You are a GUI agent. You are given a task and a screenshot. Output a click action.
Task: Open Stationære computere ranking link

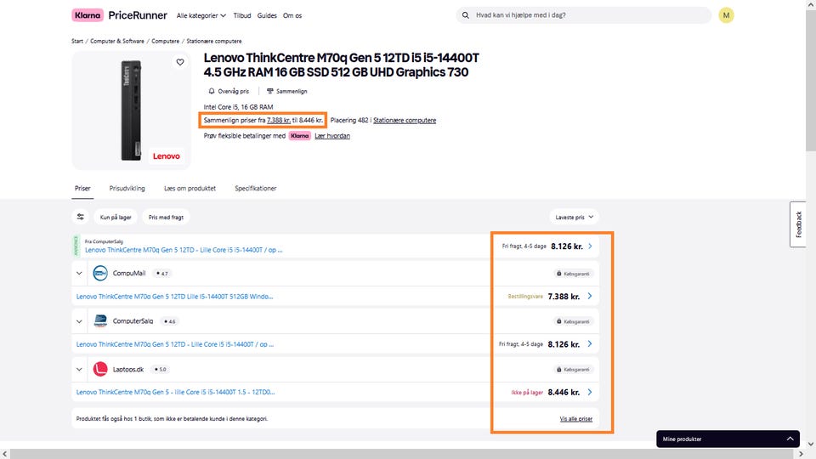(x=405, y=120)
